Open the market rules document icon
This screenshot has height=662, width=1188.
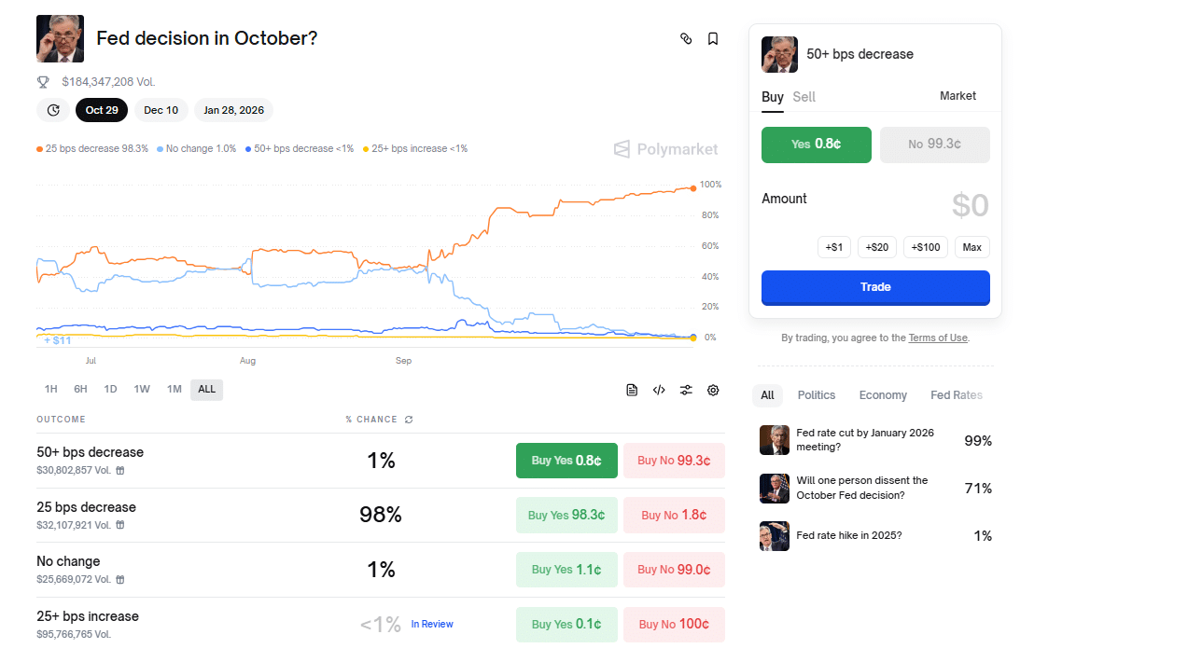pos(632,390)
